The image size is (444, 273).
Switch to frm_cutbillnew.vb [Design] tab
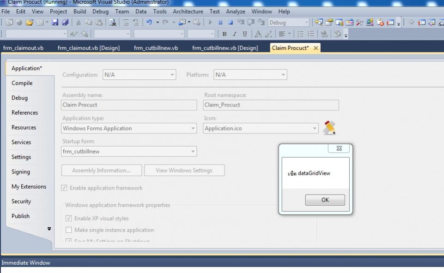(225, 48)
